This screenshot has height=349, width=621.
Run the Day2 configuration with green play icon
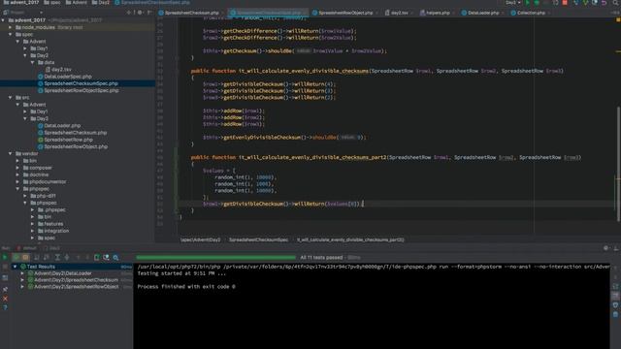527,3
